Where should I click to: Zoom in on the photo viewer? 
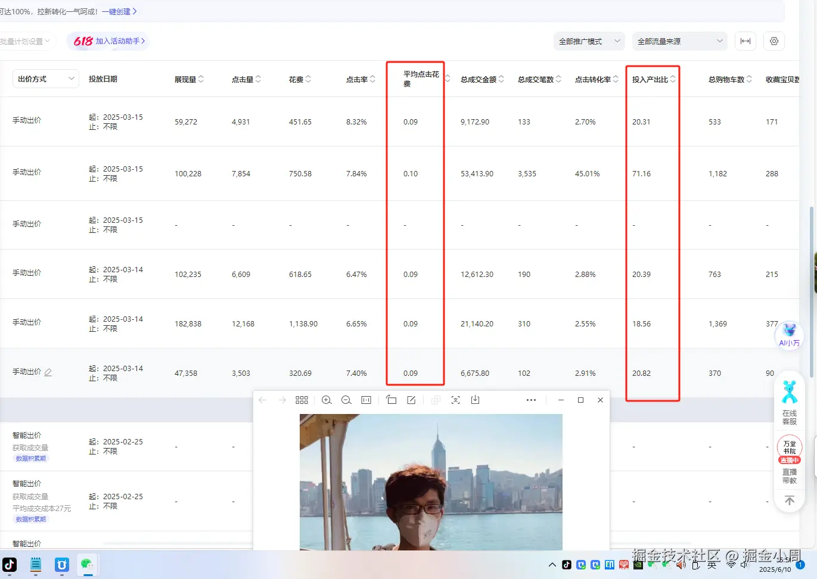(327, 400)
